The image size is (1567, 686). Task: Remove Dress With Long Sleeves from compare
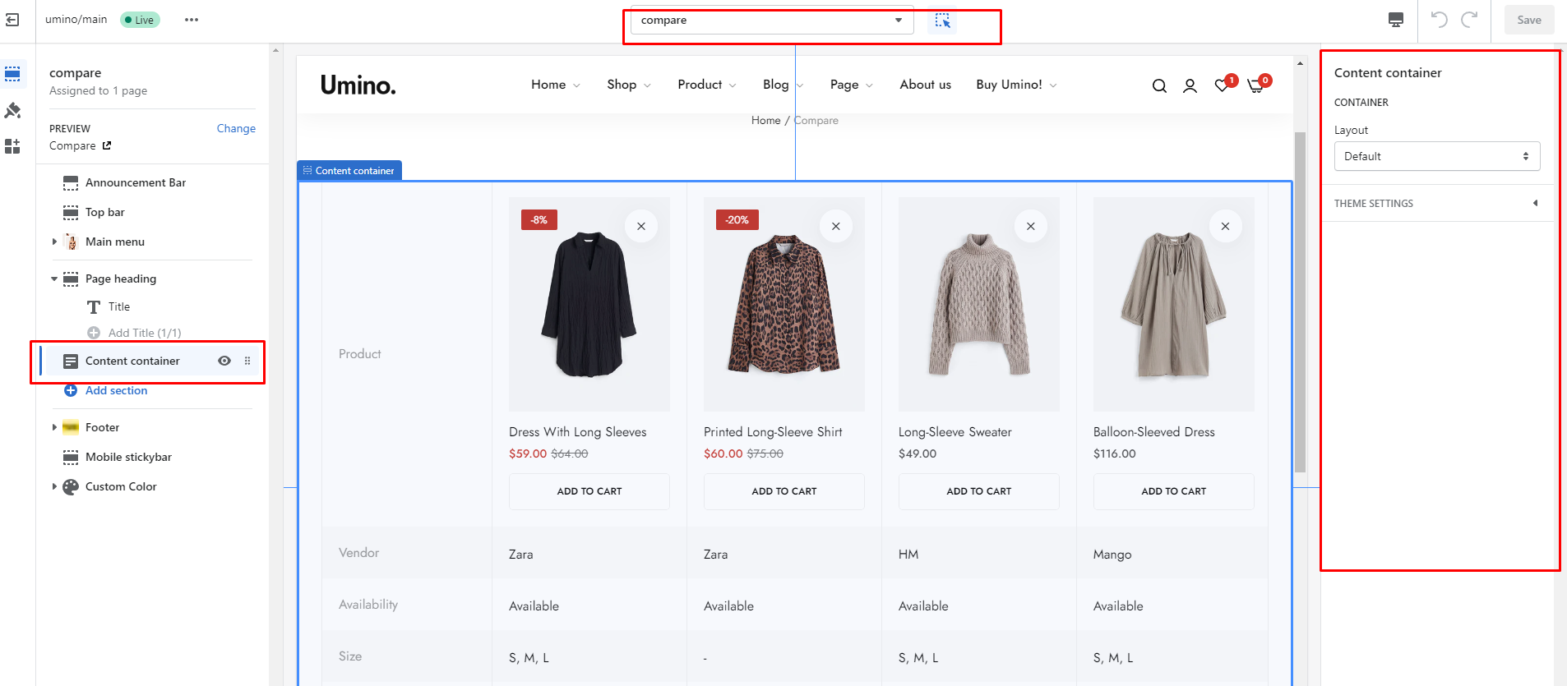coord(641,227)
